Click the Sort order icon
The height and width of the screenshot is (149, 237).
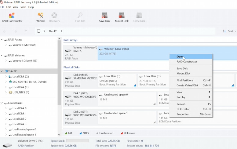pyautogui.click(x=224, y=31)
